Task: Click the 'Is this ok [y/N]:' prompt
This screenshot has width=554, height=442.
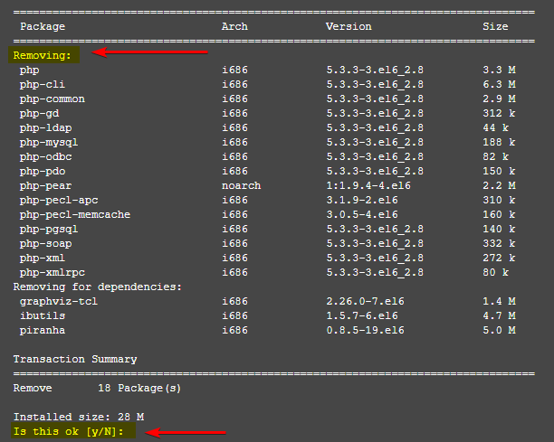Action: (x=69, y=431)
